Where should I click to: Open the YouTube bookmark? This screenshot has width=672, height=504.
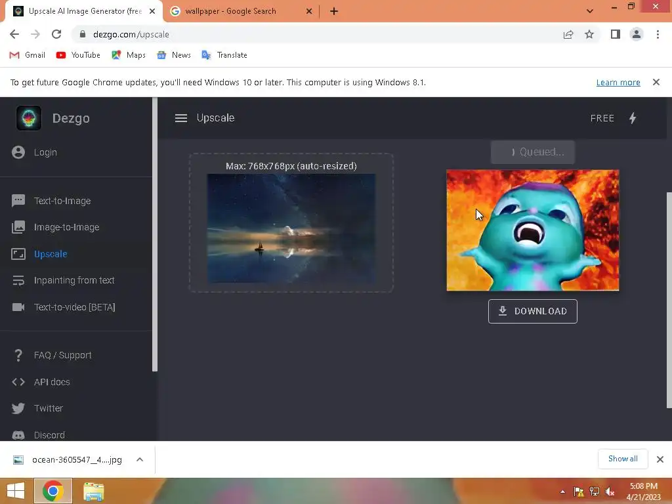click(78, 55)
